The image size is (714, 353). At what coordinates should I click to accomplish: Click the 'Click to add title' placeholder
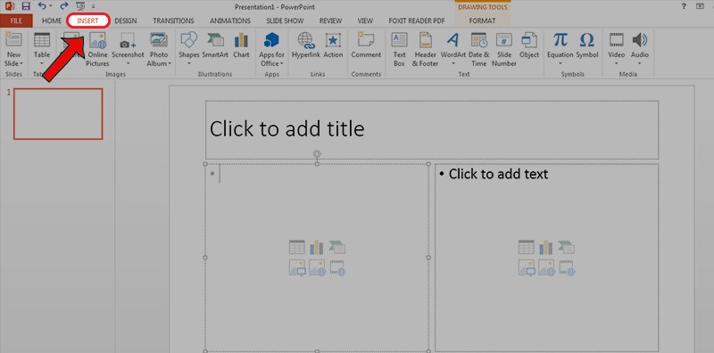[x=432, y=129]
